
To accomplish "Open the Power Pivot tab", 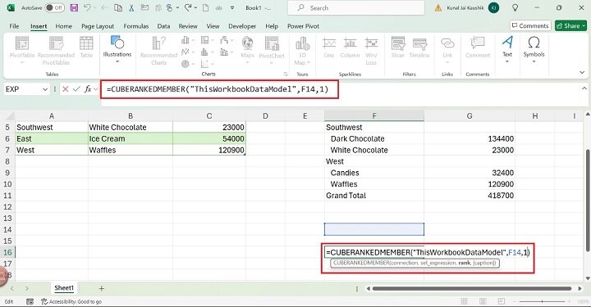I will (303, 26).
